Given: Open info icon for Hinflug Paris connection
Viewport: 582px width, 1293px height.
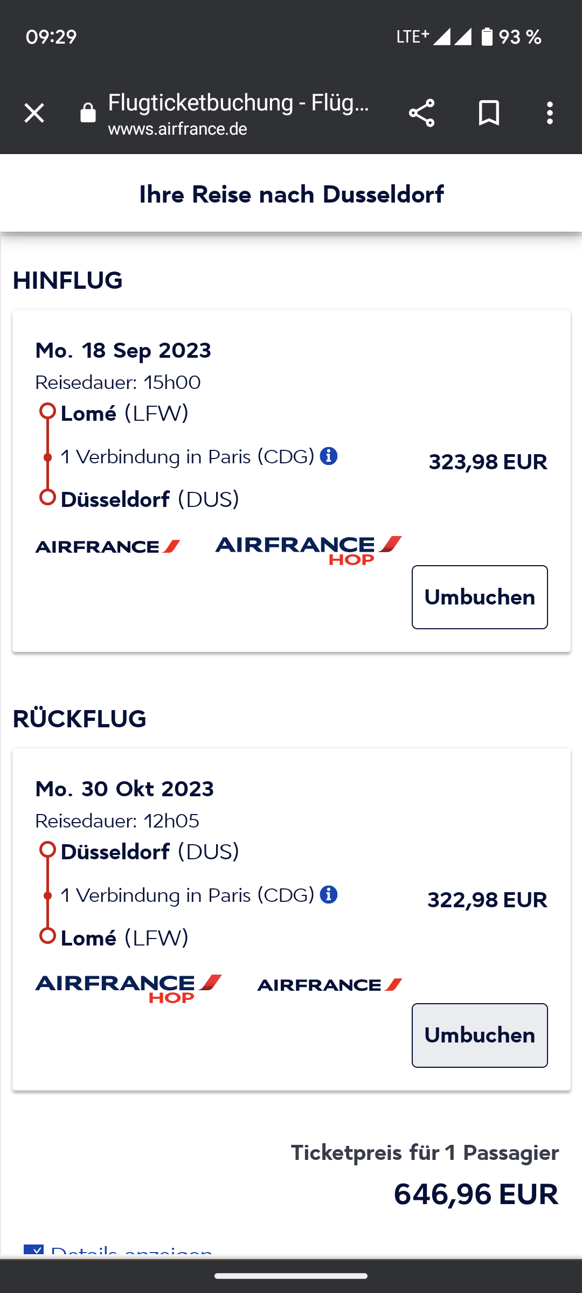Looking at the screenshot, I should click(x=329, y=456).
